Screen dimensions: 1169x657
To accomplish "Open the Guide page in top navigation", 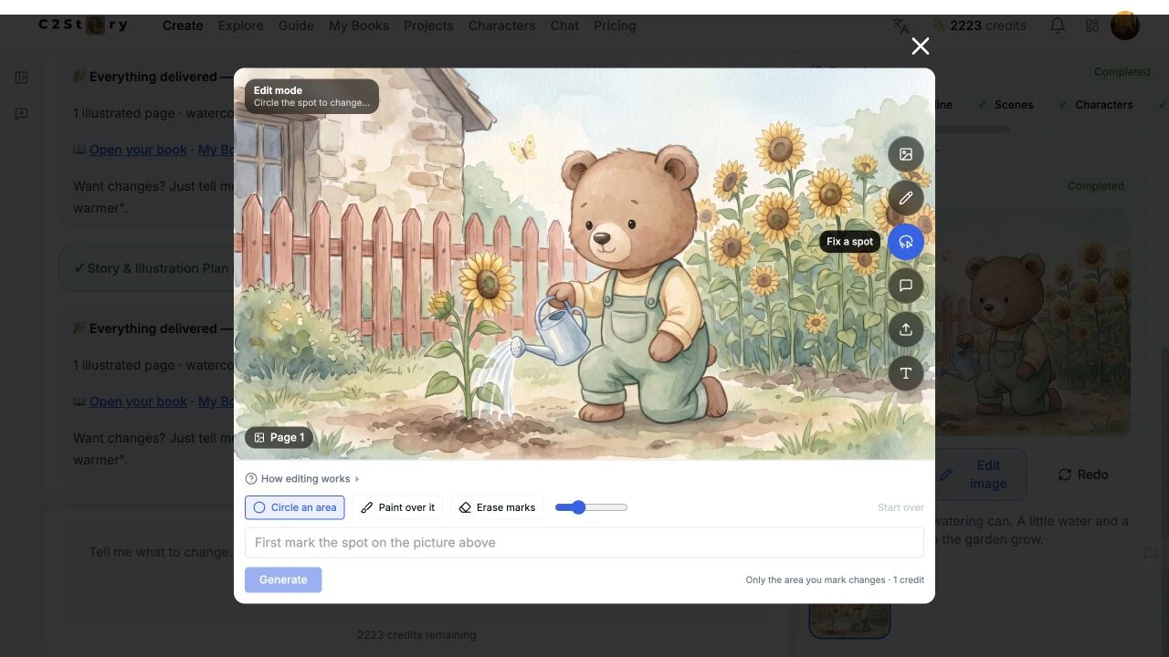I will (x=296, y=26).
